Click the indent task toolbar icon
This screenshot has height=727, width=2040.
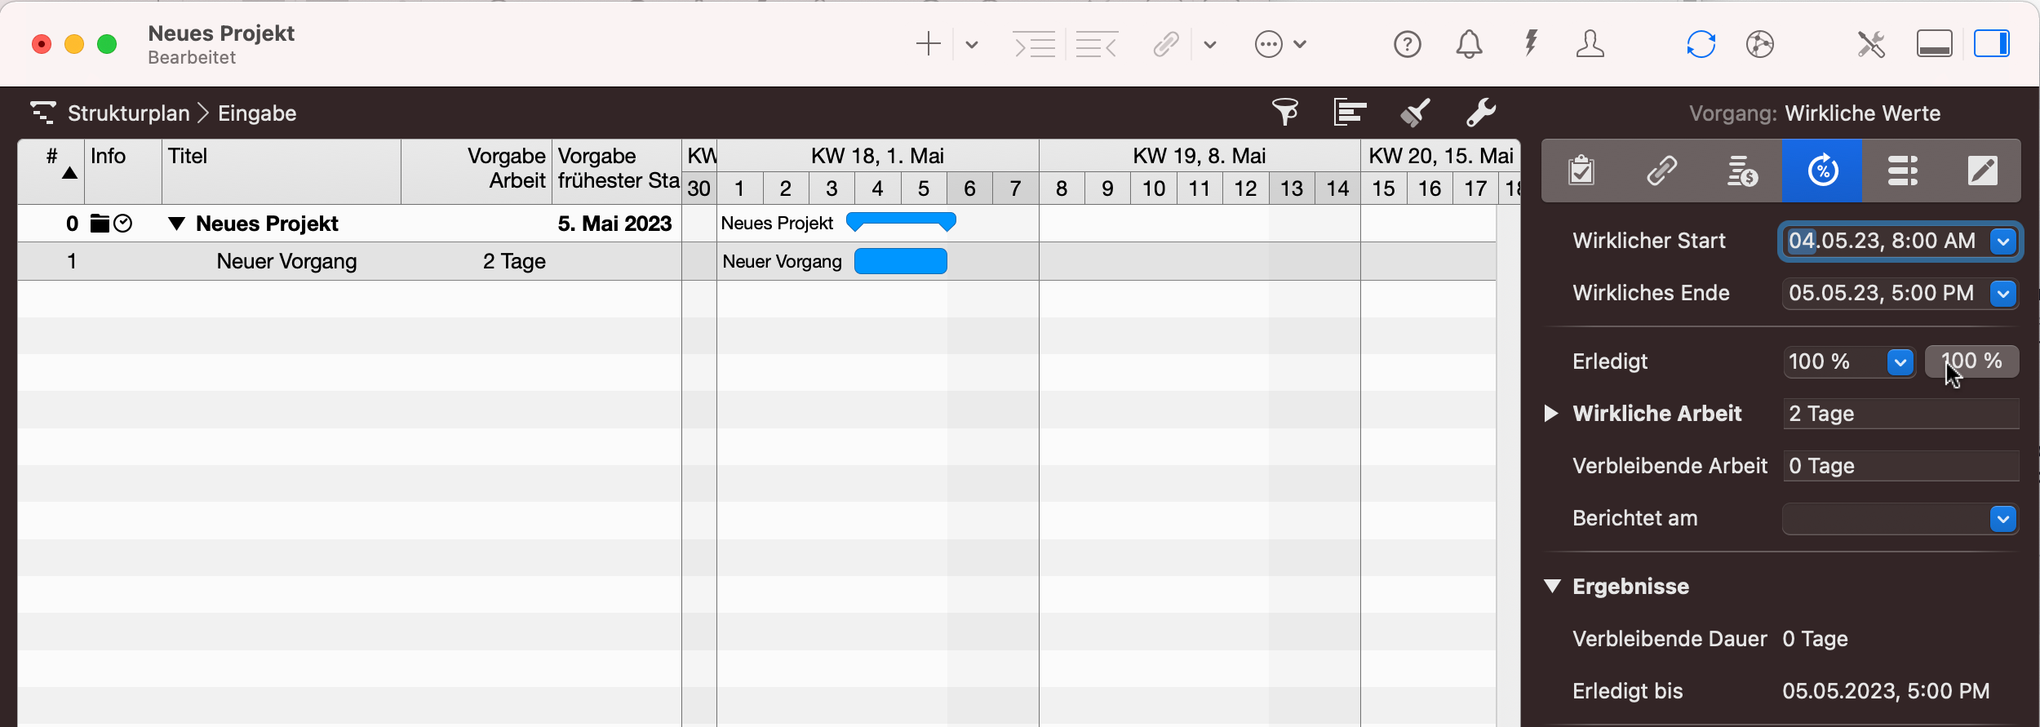1034,44
